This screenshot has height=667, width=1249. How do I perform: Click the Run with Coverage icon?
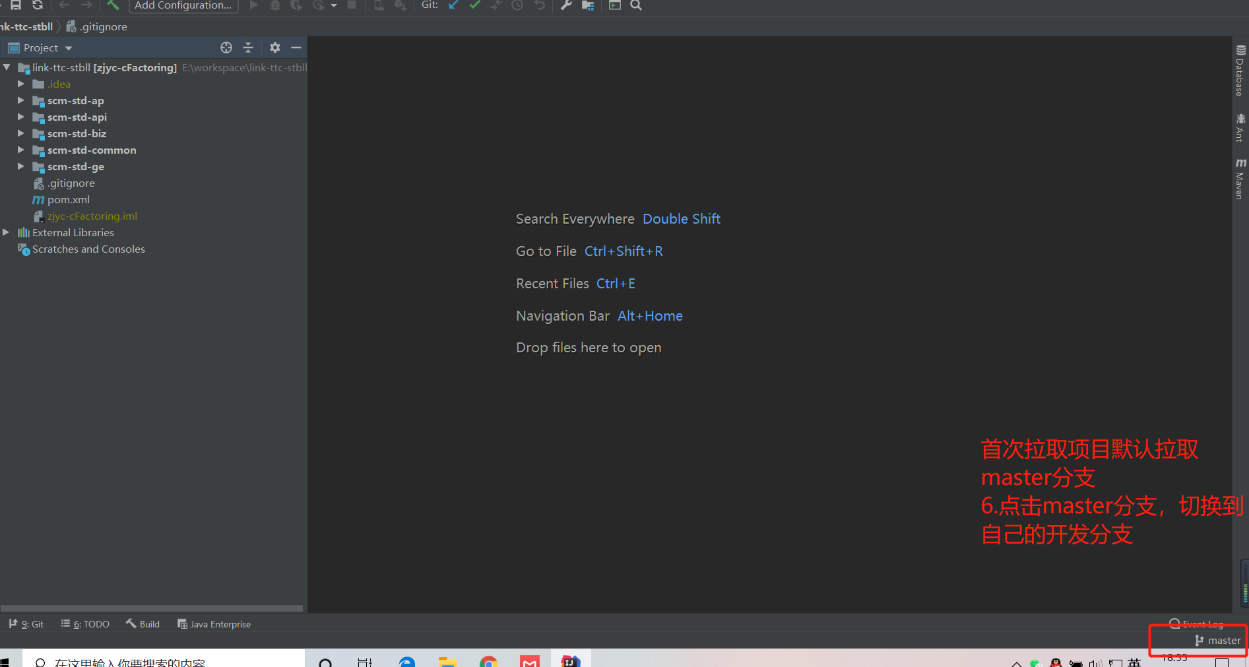296,5
